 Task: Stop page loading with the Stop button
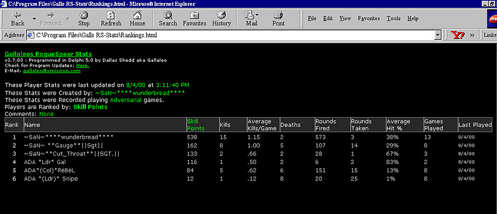tap(84, 19)
